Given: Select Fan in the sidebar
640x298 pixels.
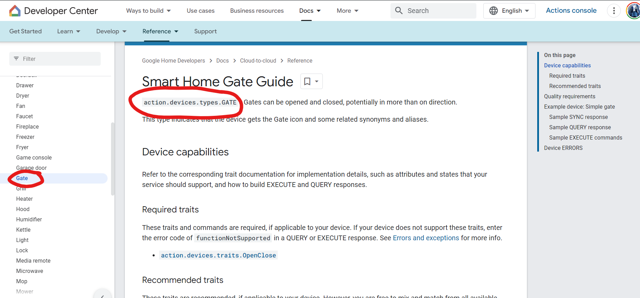Looking at the screenshot, I should tap(21, 106).
